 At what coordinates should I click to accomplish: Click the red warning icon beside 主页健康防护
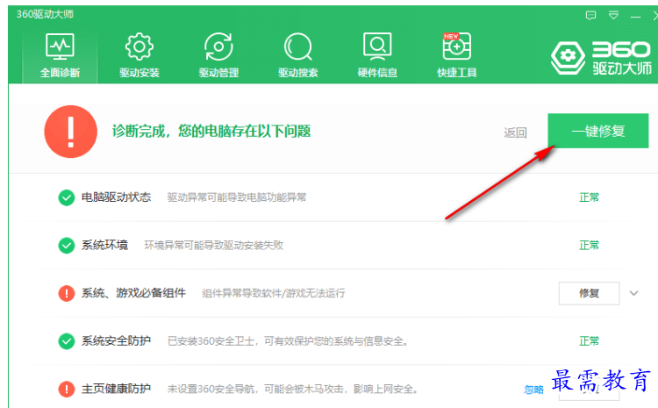67,389
